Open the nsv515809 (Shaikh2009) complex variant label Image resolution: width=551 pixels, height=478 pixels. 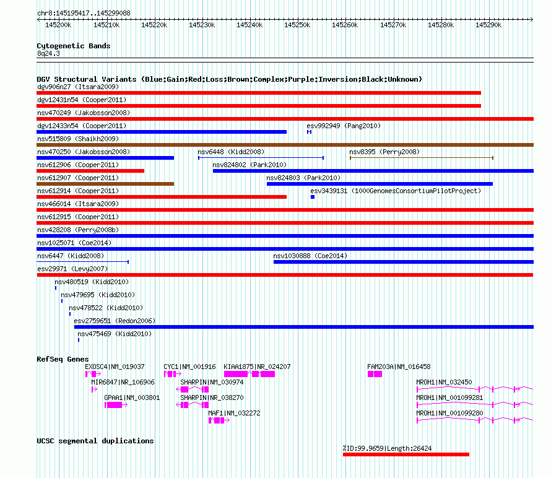[78, 139]
